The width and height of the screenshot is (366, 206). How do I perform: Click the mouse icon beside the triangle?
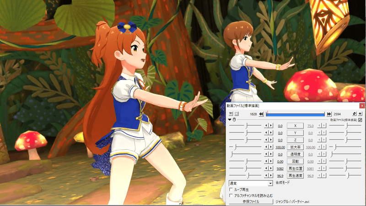234,120
